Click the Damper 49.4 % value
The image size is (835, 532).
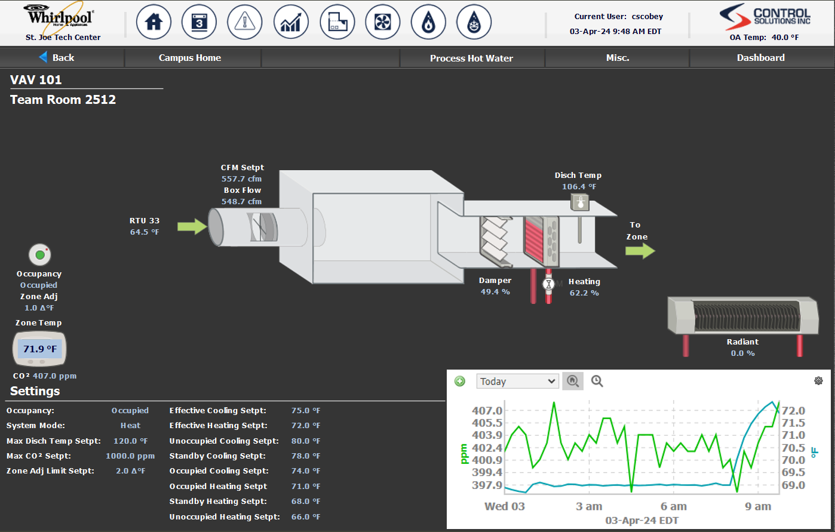[x=495, y=292]
